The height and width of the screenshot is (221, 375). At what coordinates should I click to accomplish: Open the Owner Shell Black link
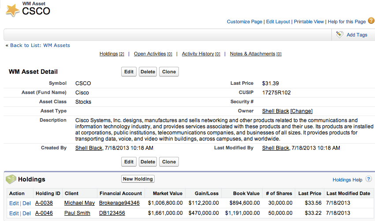pos(275,111)
